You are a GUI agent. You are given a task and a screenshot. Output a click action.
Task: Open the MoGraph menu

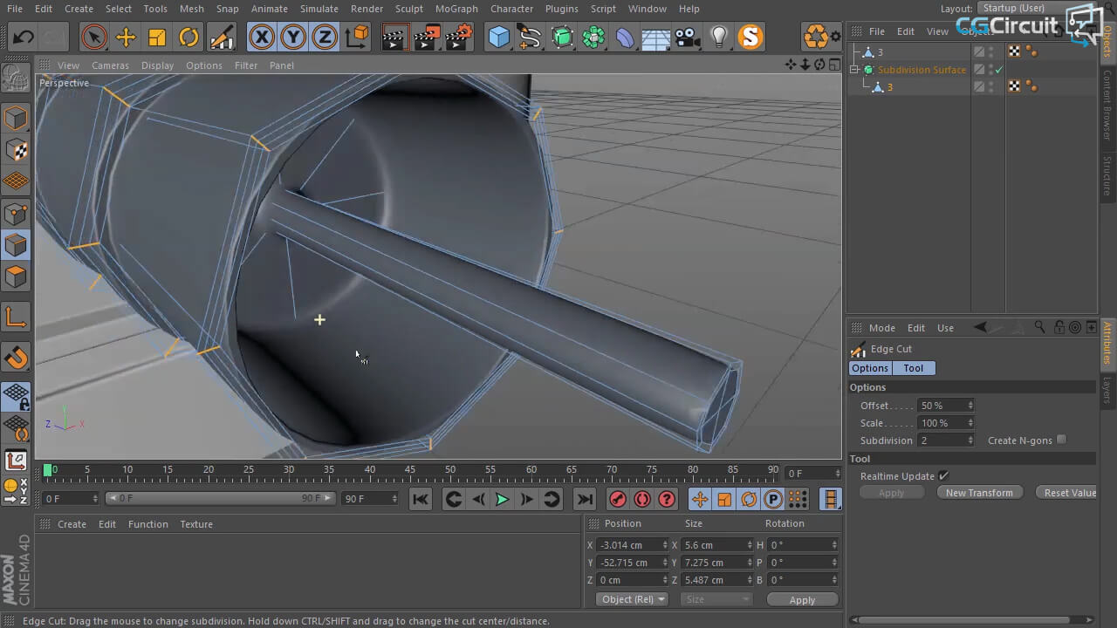[x=456, y=9]
